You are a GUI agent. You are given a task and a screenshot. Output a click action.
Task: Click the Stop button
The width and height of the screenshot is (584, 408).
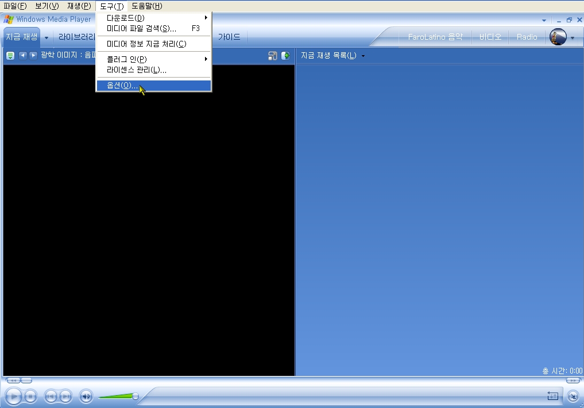pyautogui.click(x=30, y=396)
